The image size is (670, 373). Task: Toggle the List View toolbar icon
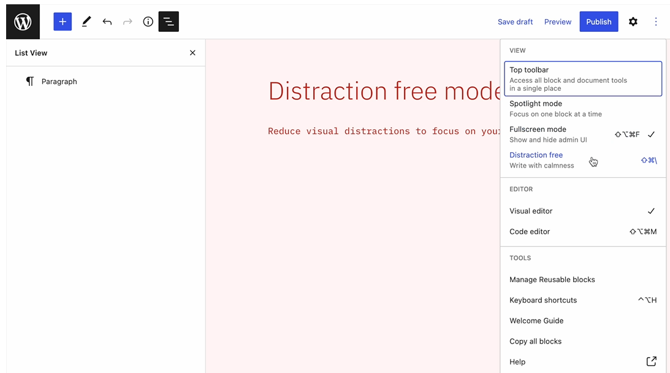pos(169,22)
